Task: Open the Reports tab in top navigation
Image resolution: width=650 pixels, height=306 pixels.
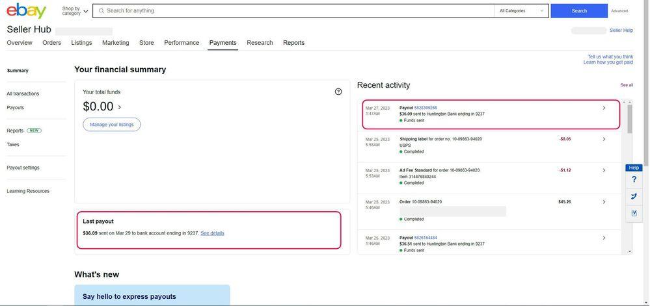Action: (x=294, y=43)
